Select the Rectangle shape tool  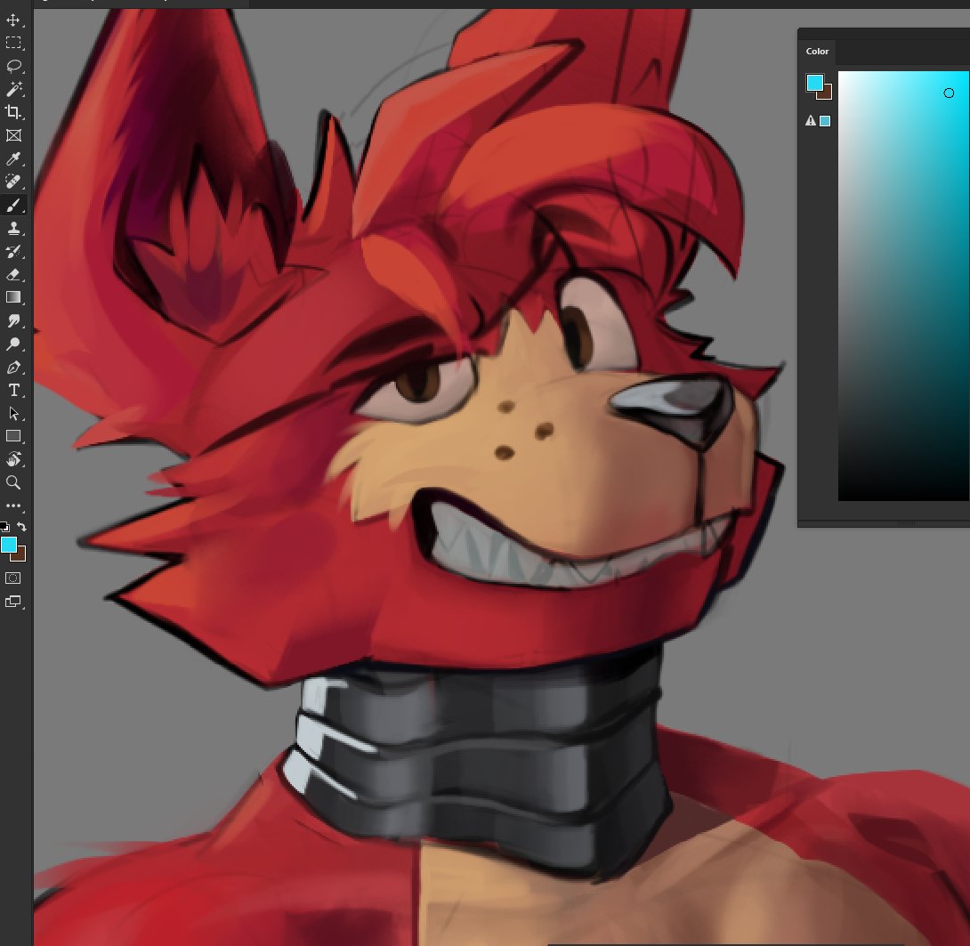pos(13,436)
